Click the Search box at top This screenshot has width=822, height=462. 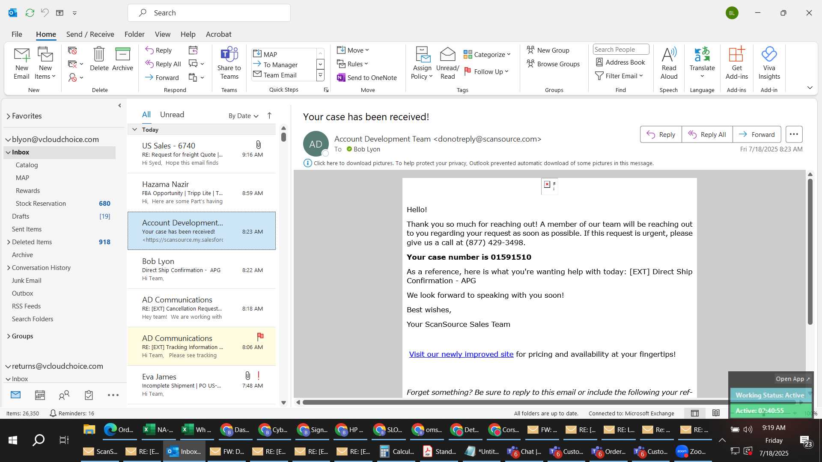209,13
